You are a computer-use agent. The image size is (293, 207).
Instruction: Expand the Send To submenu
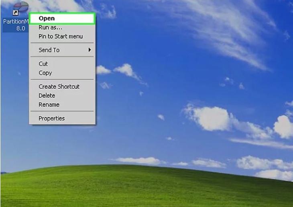[x=62, y=50]
